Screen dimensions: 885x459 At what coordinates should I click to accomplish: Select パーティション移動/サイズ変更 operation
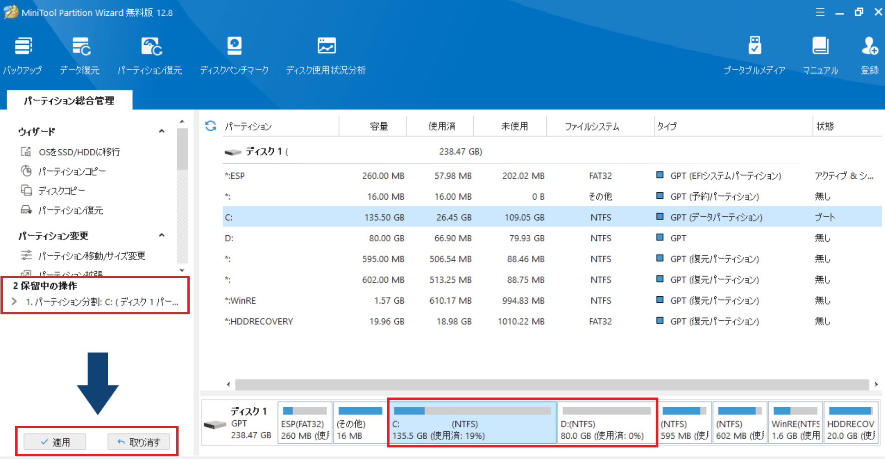point(83,256)
